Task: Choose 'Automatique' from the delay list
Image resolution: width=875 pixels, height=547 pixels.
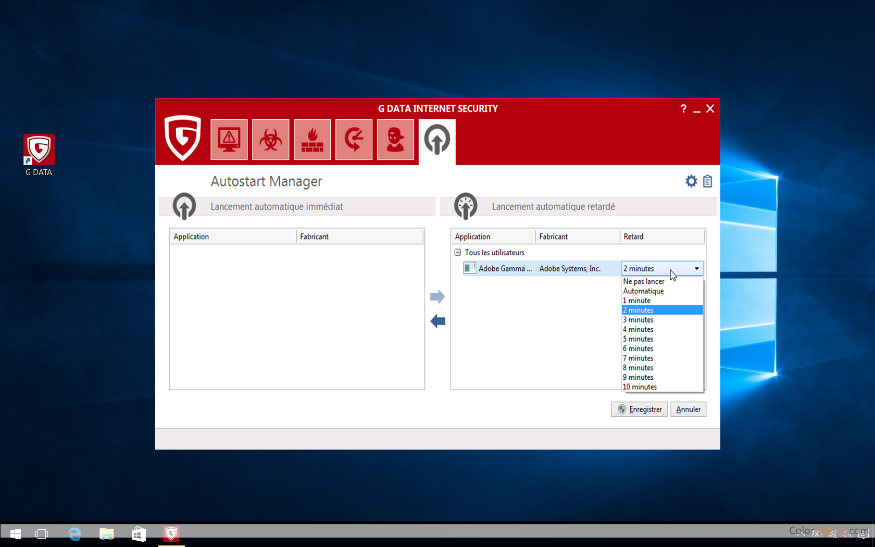Action: pyautogui.click(x=662, y=291)
